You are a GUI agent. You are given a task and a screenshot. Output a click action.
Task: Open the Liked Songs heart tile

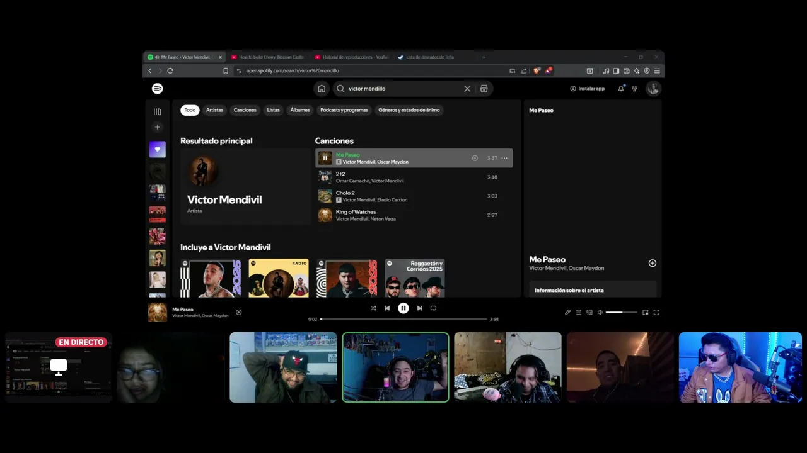tap(158, 149)
